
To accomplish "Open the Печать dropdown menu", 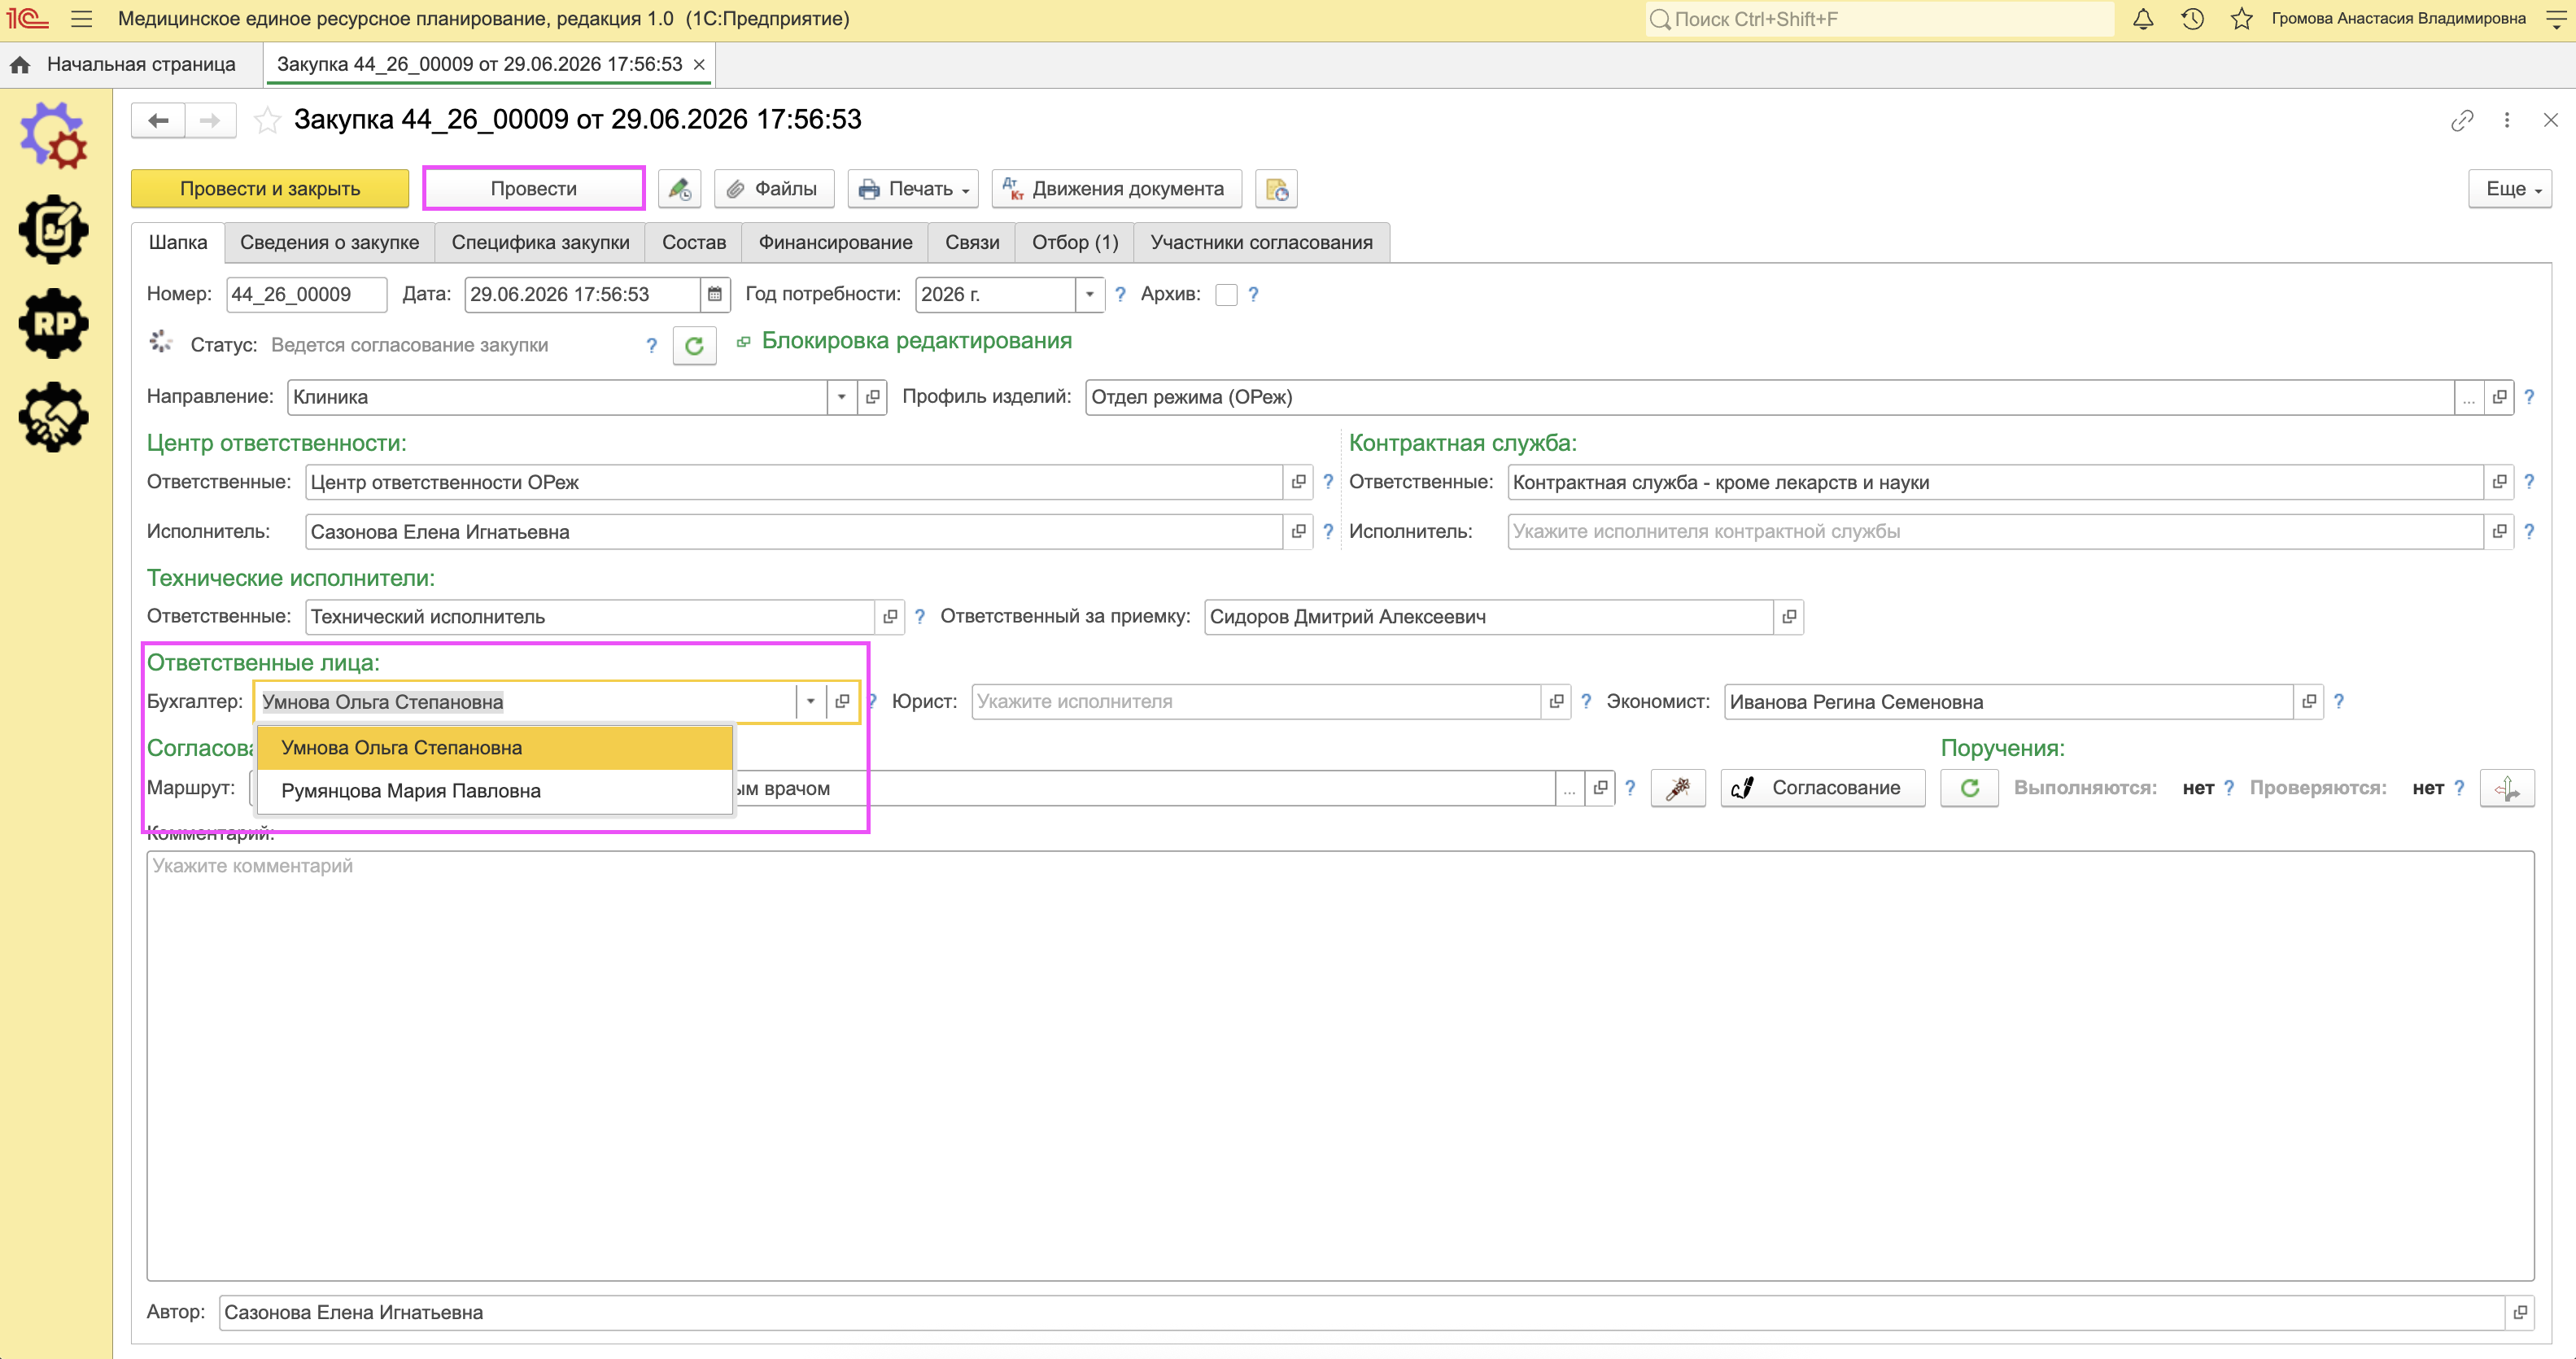I will [913, 189].
